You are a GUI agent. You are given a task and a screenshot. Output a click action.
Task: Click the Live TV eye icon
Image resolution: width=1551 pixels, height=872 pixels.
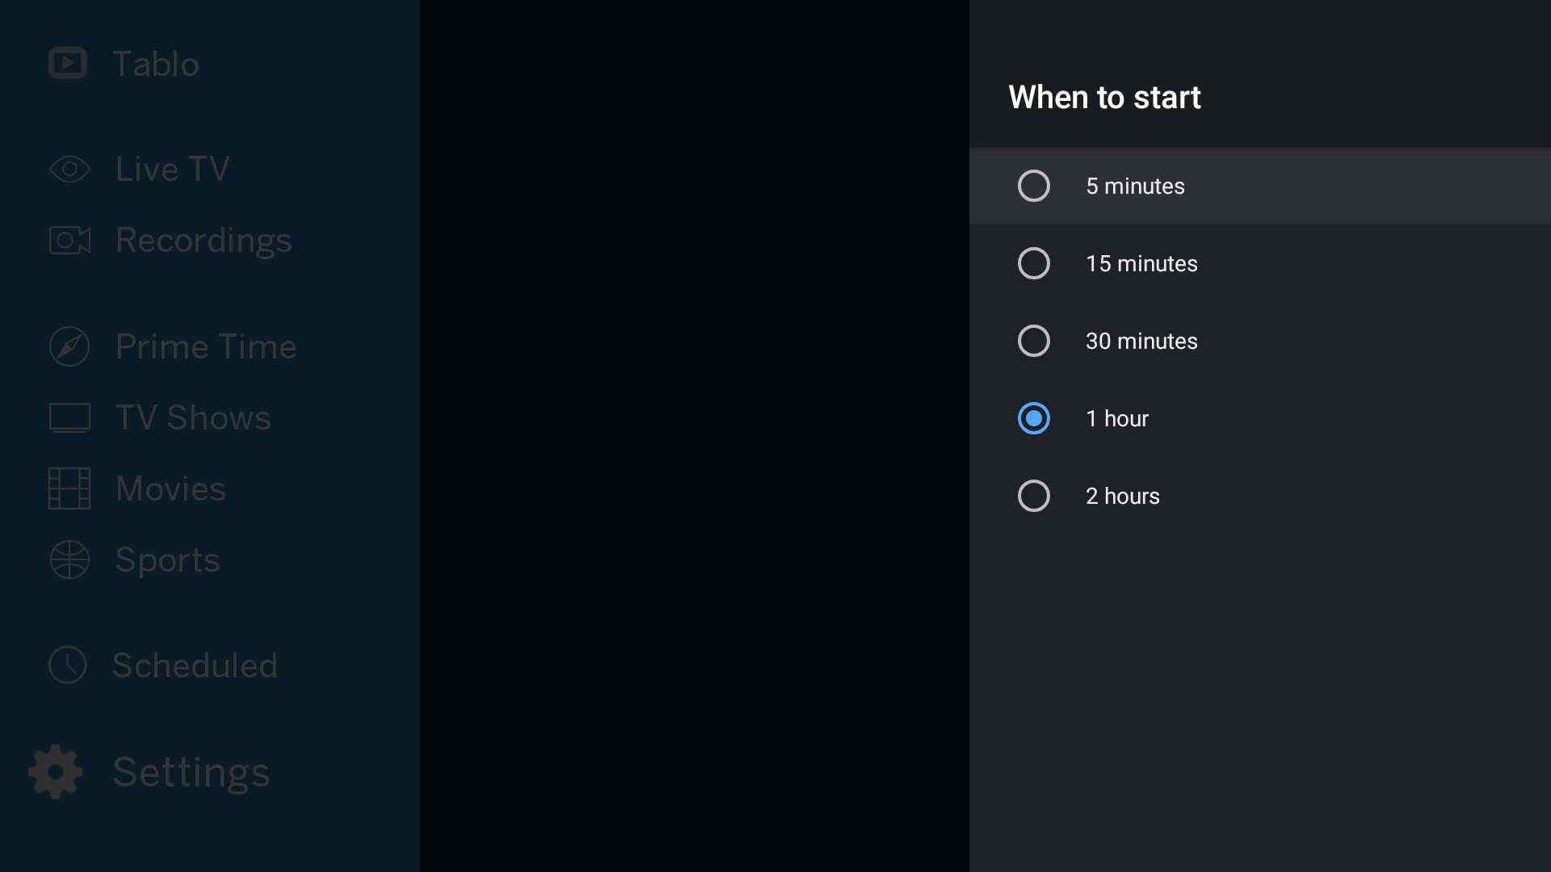(x=69, y=169)
